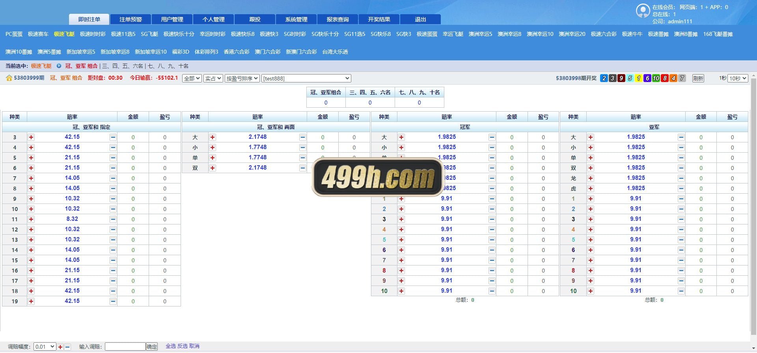Click plus for 亚军 大 row
The height and width of the screenshot is (353, 757).
(591, 137)
